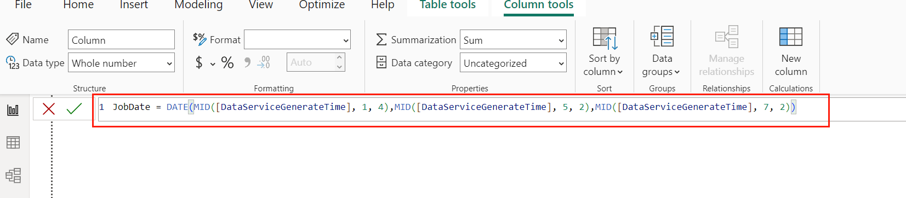Switch to Table view icon
Viewport: 906px width, 198px height.
point(13,142)
